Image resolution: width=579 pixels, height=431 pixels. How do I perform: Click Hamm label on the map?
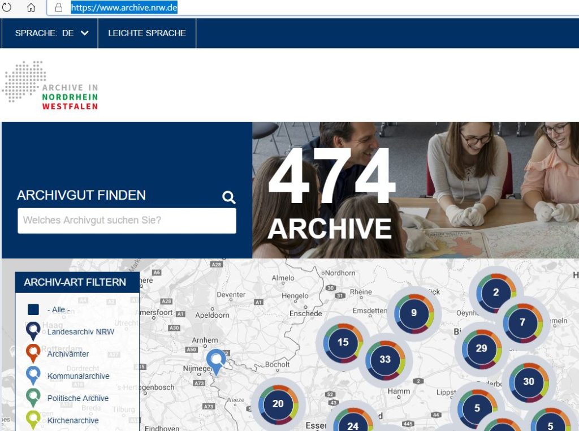(399, 391)
